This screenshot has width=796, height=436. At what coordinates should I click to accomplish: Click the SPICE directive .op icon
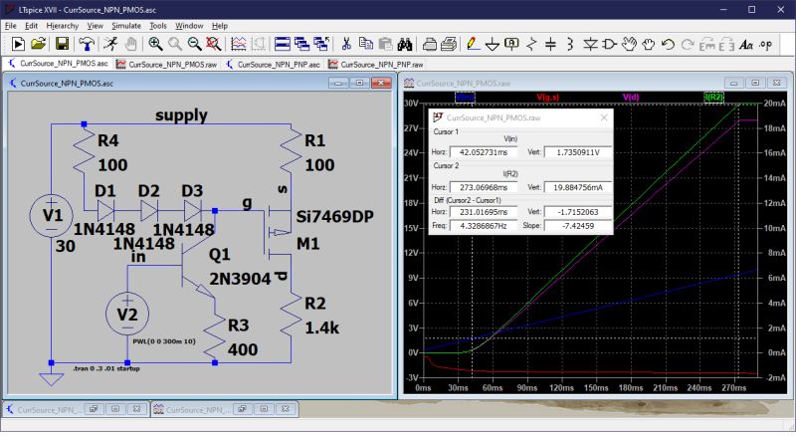coord(765,44)
